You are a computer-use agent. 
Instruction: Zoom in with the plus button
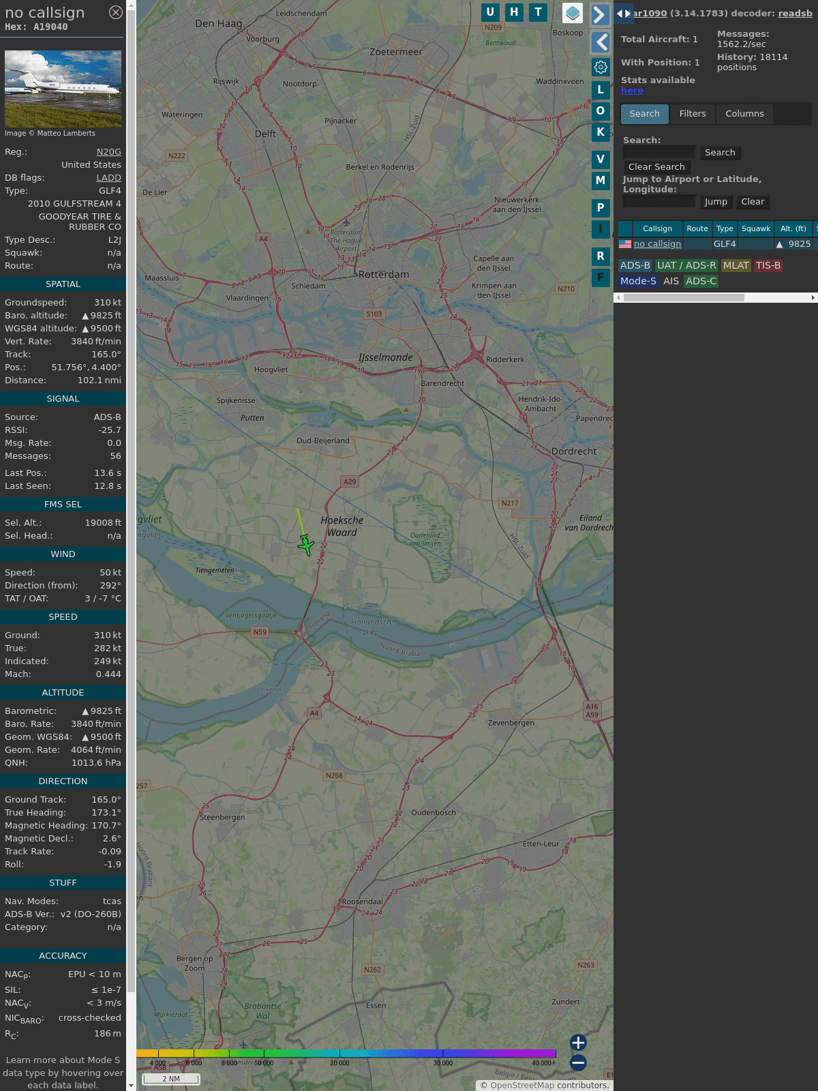tap(578, 1043)
